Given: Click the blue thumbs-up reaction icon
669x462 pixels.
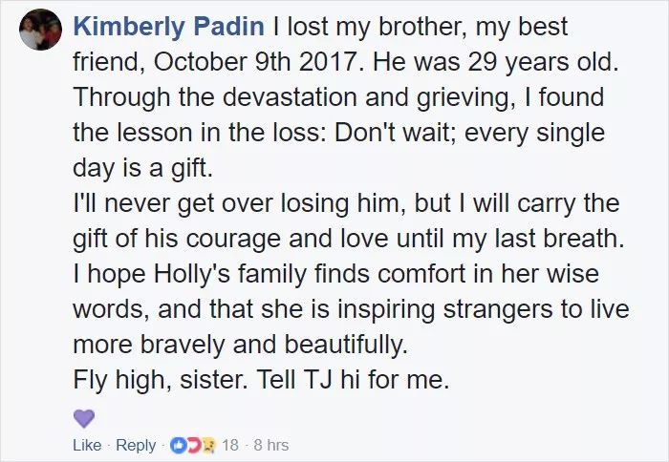Looking at the screenshot, I should pyautogui.click(x=178, y=445).
